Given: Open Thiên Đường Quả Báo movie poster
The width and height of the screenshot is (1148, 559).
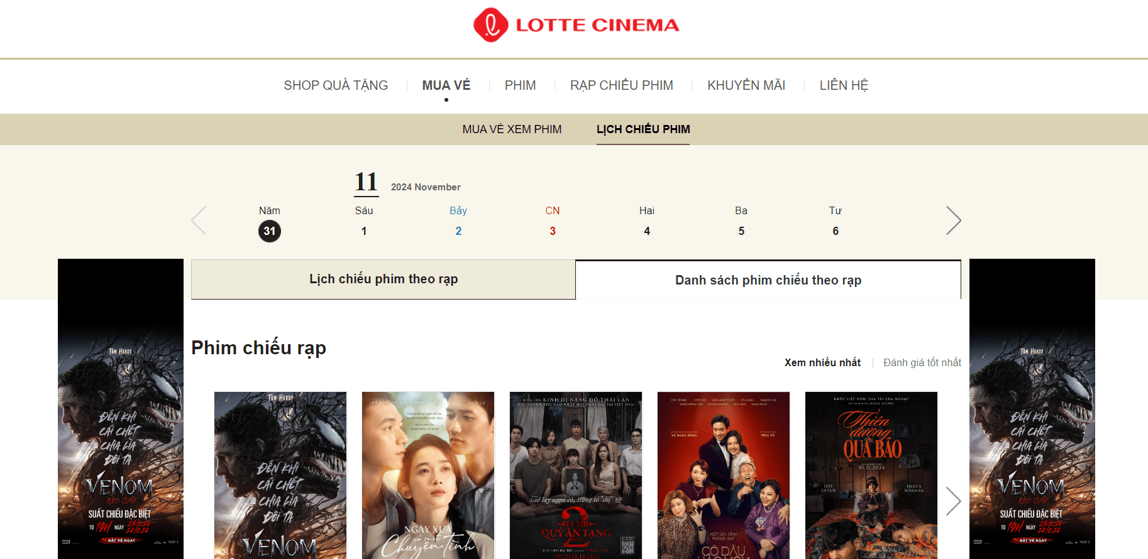Looking at the screenshot, I should point(871,475).
